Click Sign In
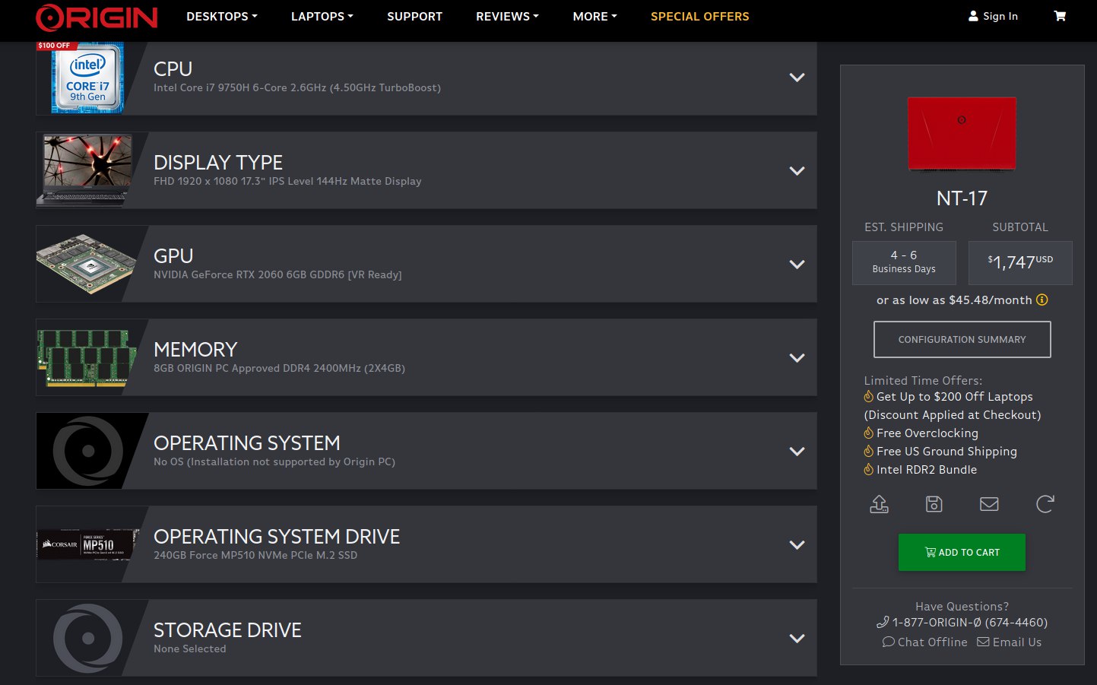Image resolution: width=1097 pixels, height=685 pixels. (x=993, y=16)
